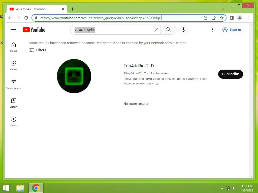Go to Home in the sidebar
Viewport: 258px width, 193px height.
(14, 47)
